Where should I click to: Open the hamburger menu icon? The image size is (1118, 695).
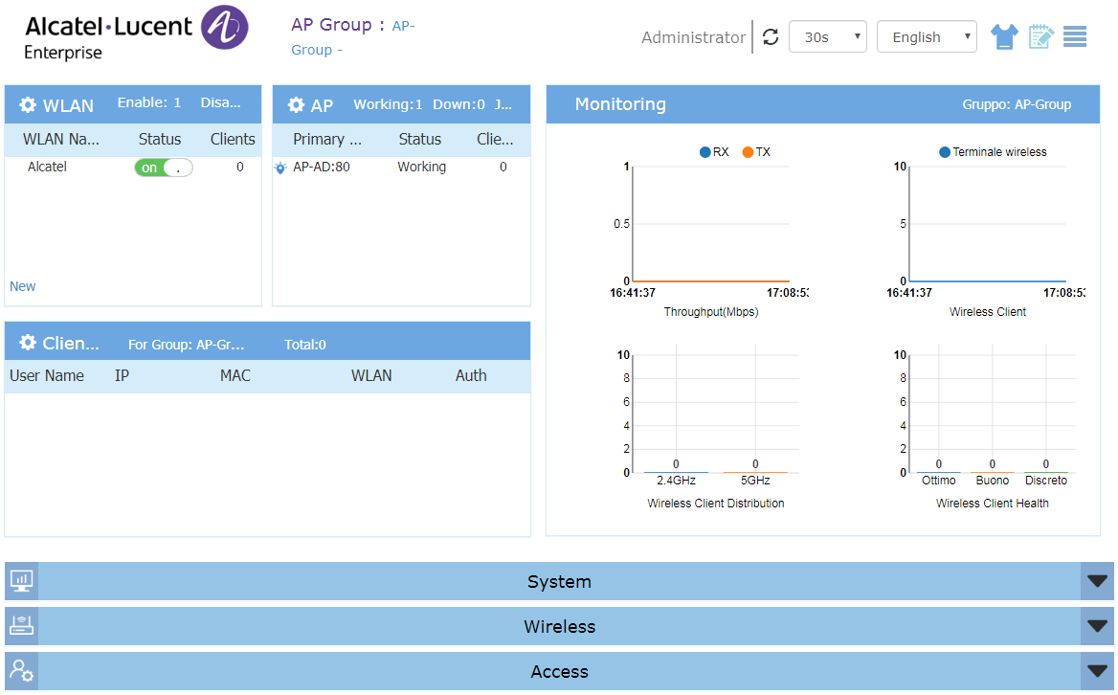pos(1075,37)
